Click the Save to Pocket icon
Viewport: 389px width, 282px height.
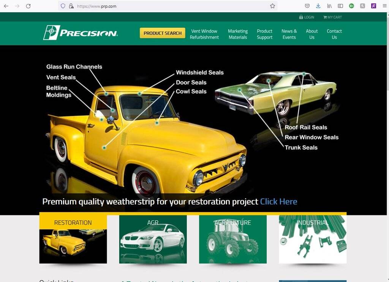pos(307,6)
